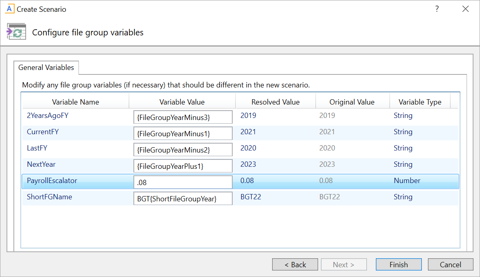Select the ShortFGName row

49,197
